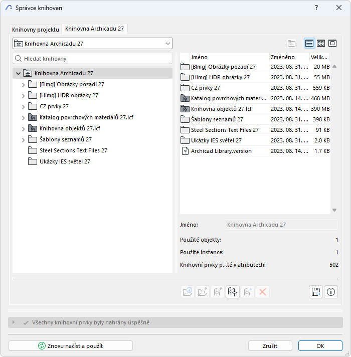The width and height of the screenshot is (351, 357).
Task: Click the grayed export library object icon
Action: tap(218, 292)
